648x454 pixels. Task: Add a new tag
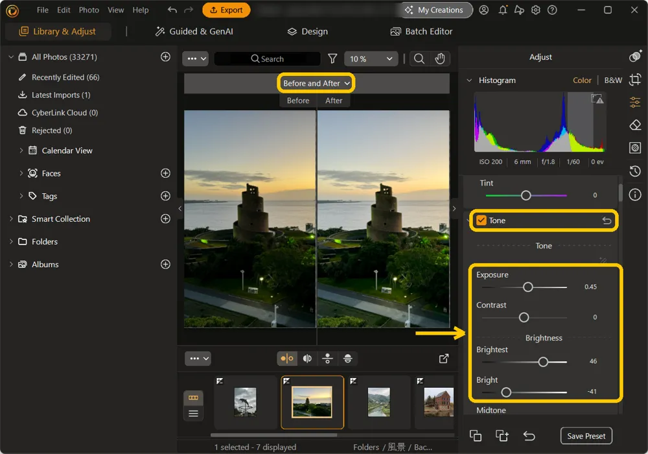(165, 196)
